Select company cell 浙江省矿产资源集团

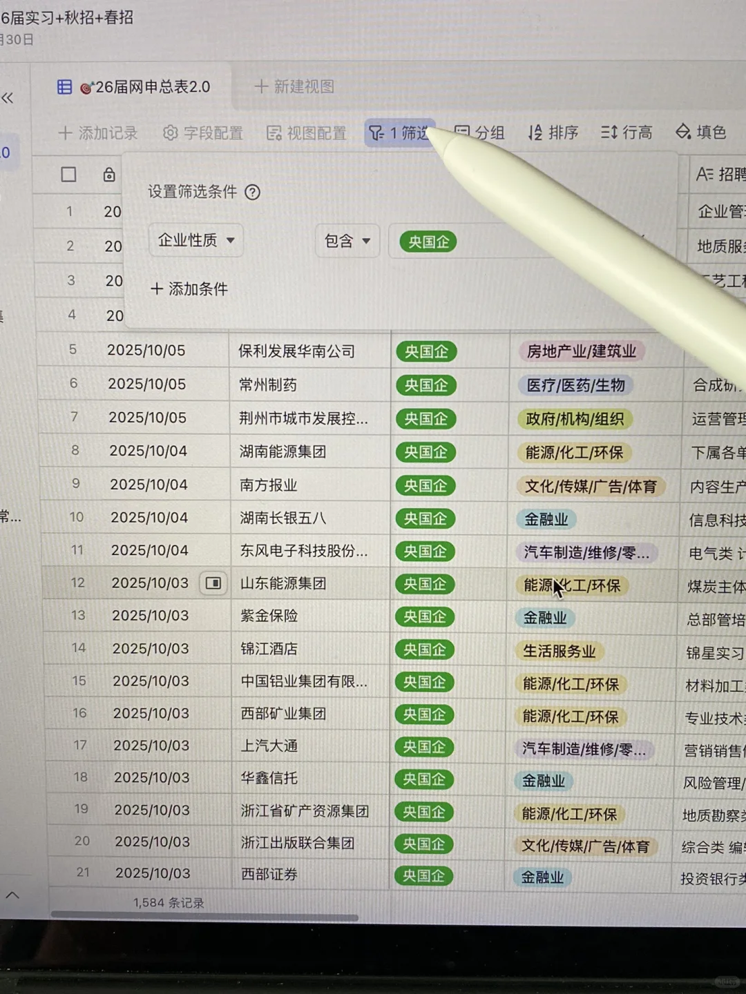(x=311, y=811)
